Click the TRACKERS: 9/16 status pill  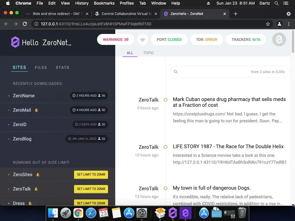pos(246,40)
